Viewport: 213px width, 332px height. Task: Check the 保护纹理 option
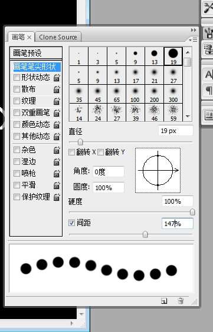tap(17, 197)
